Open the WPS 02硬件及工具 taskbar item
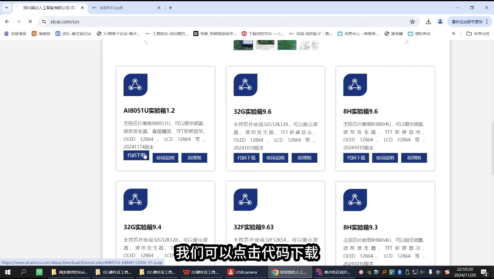 [201, 272]
